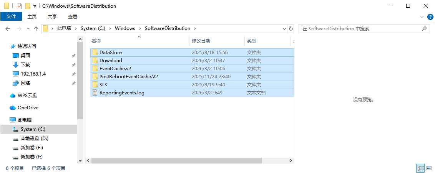
Task: Go up one folder level arrow
Action: coord(36,28)
